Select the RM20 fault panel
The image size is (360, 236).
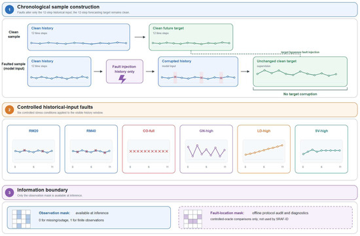33,149
